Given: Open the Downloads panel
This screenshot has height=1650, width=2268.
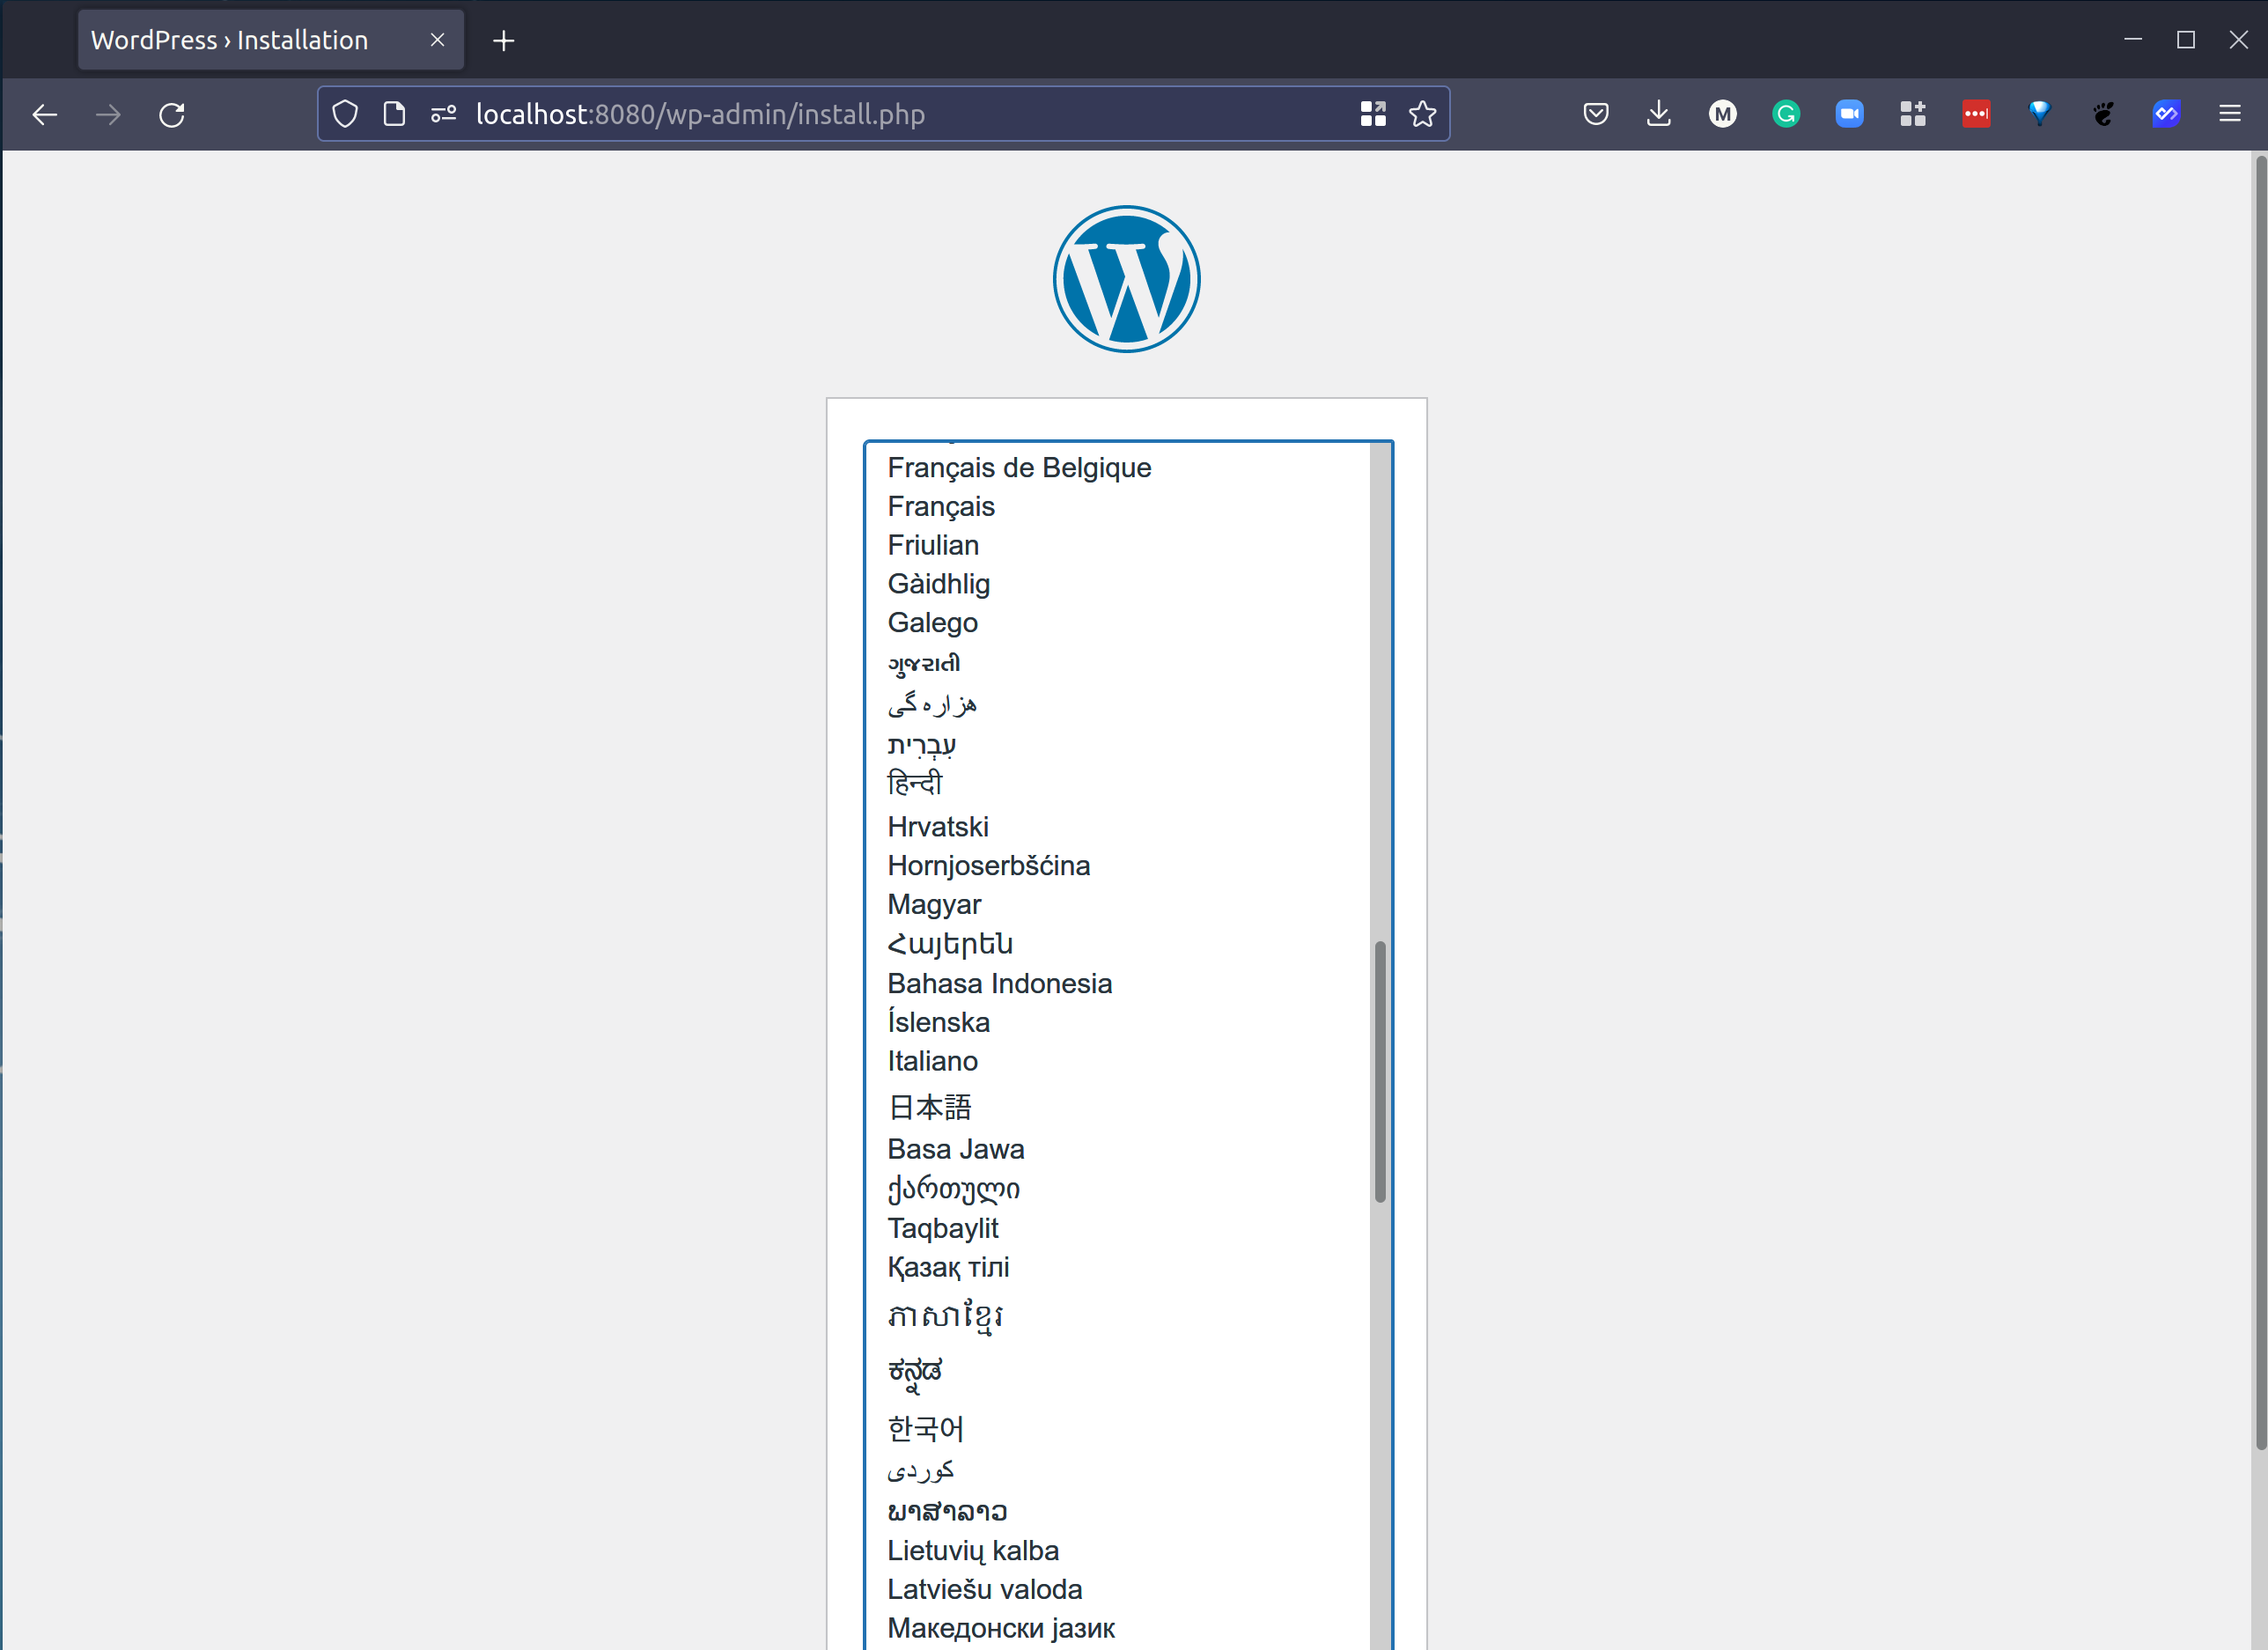Looking at the screenshot, I should pos(1659,114).
